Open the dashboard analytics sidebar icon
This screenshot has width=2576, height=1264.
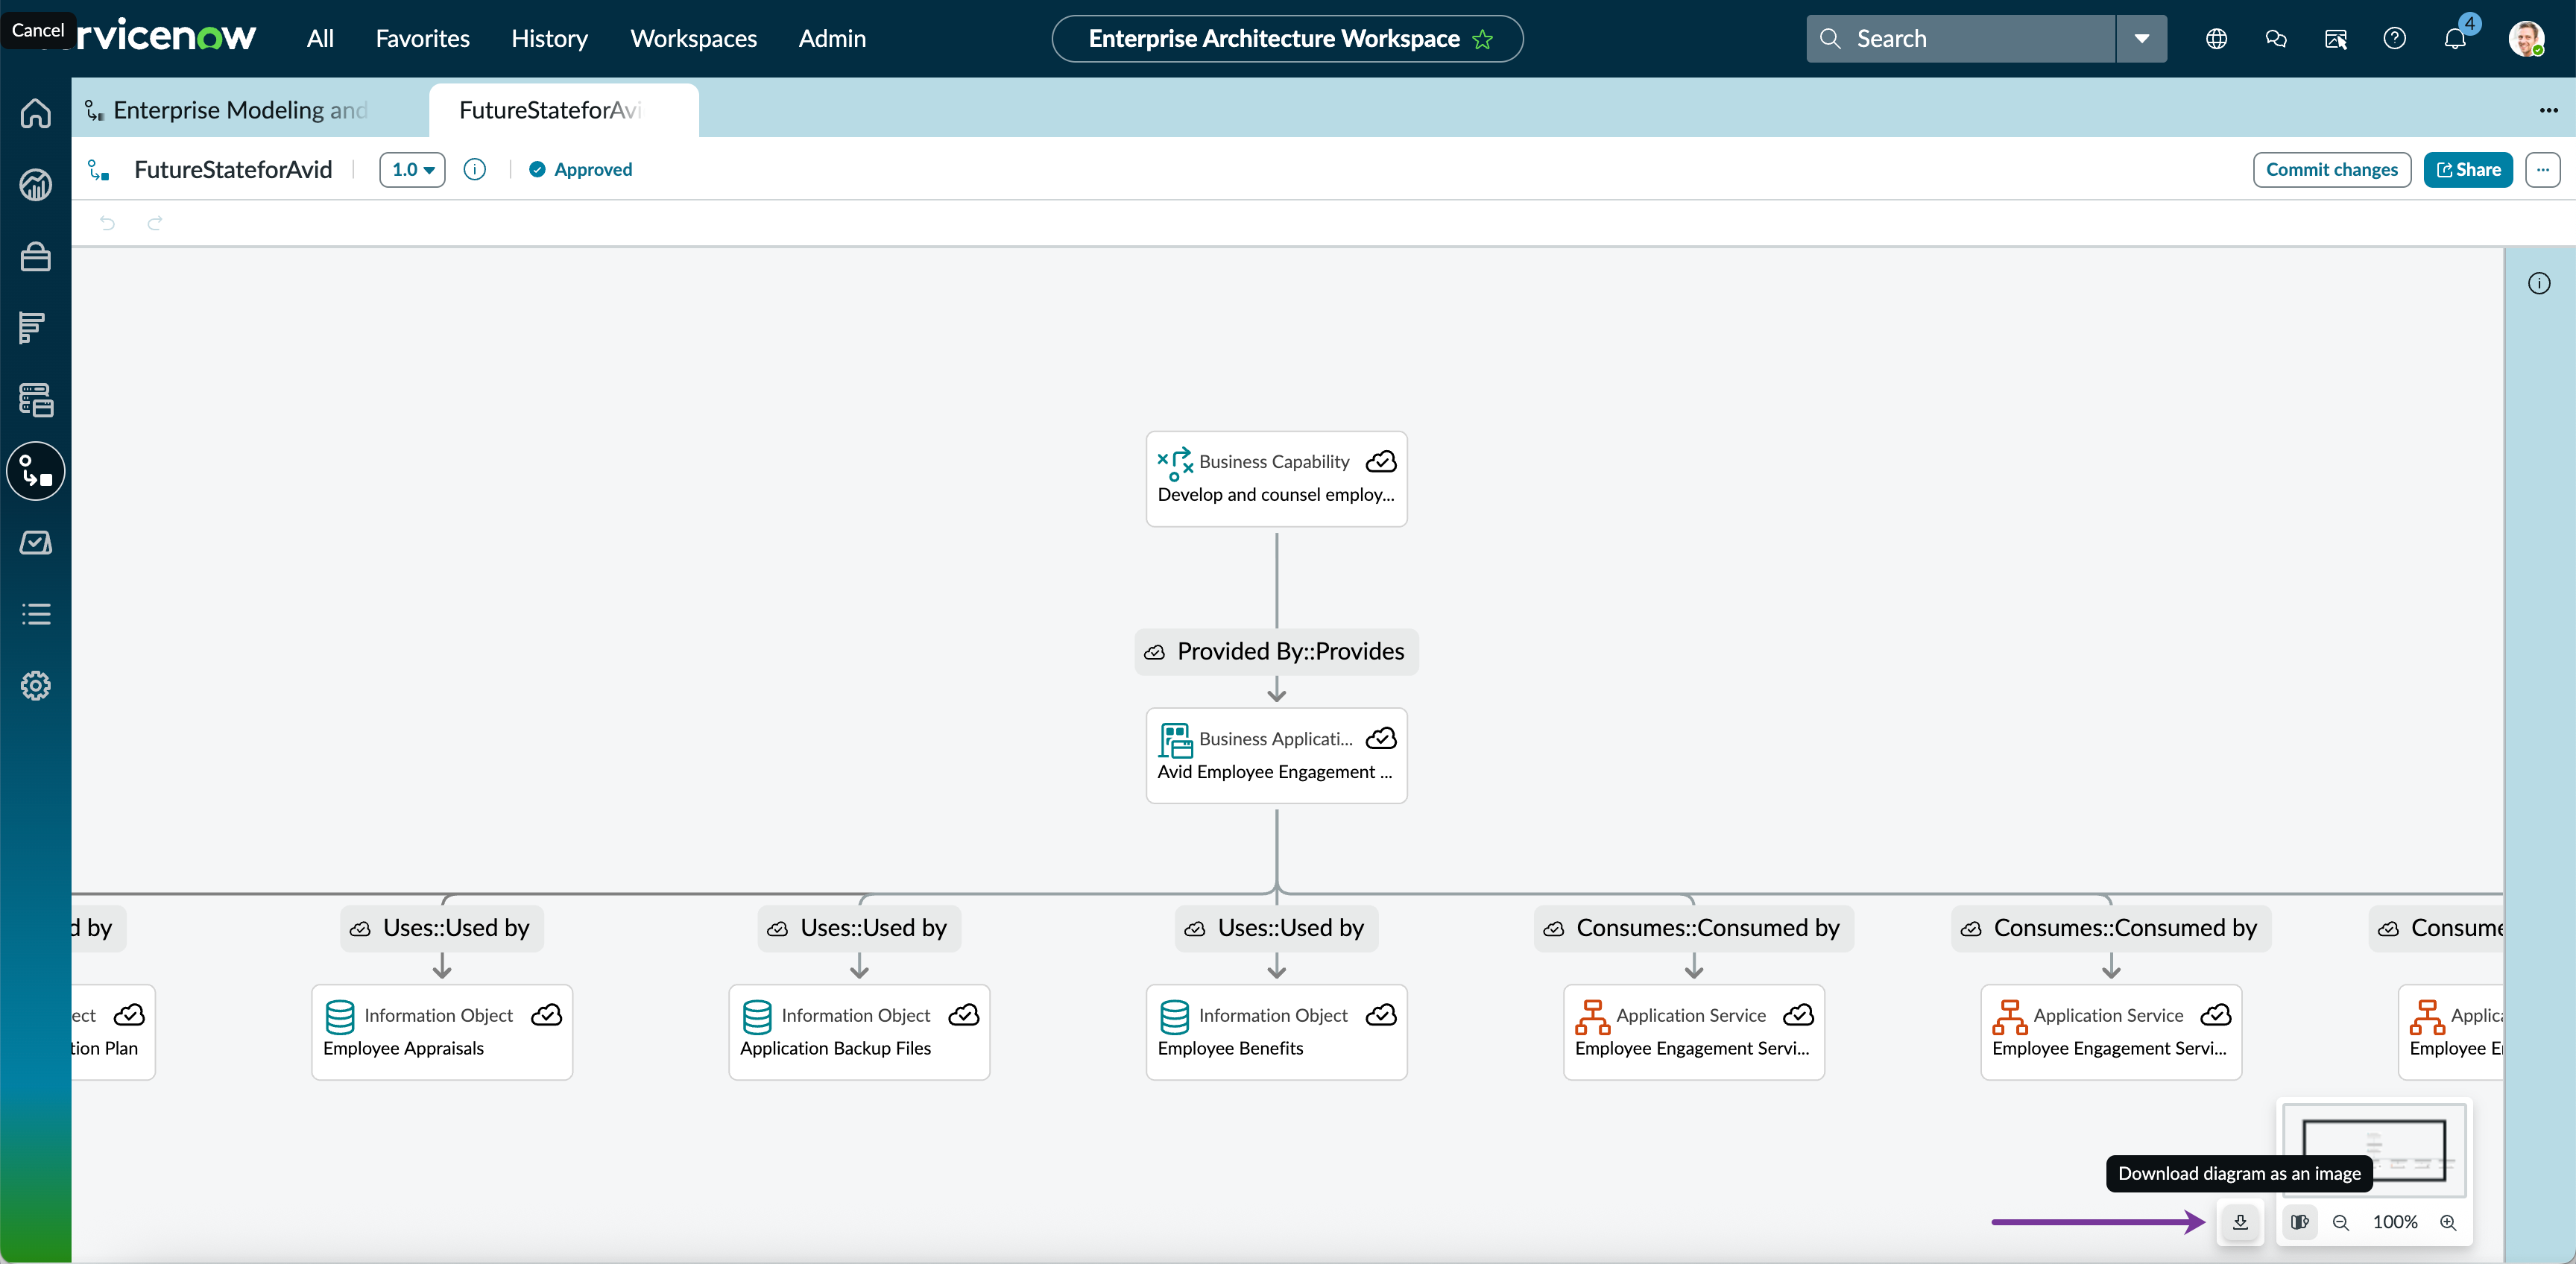[36, 185]
